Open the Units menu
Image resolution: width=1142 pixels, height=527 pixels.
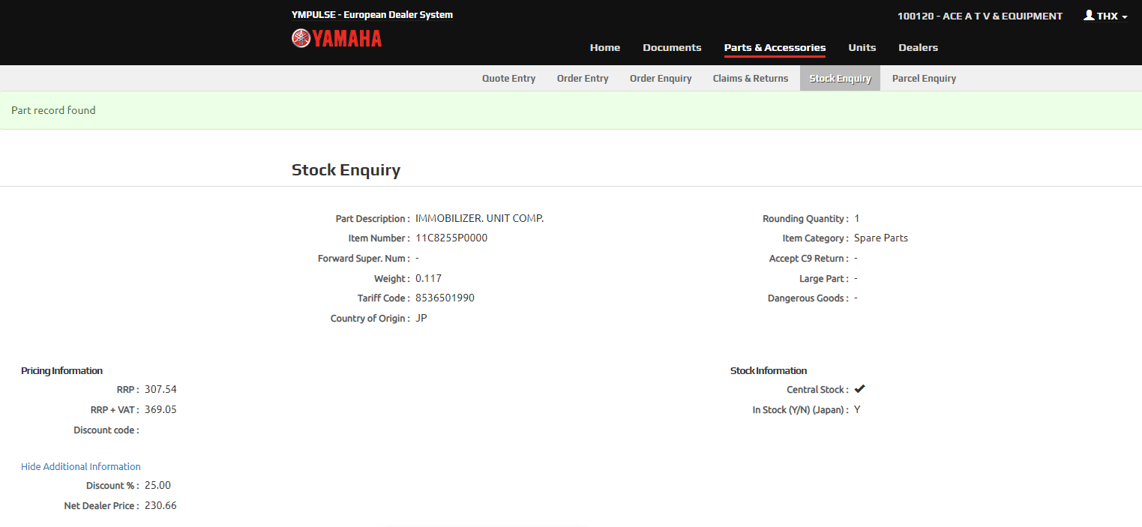click(862, 47)
